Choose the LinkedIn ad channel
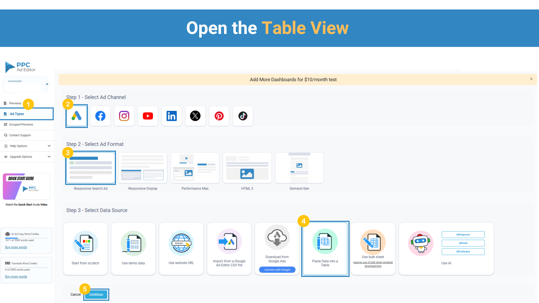The width and height of the screenshot is (539, 303). 172,116
